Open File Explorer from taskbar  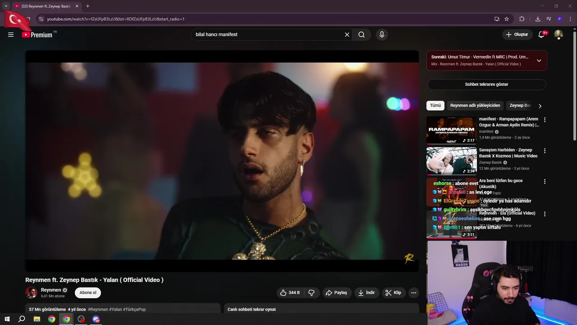point(37,319)
